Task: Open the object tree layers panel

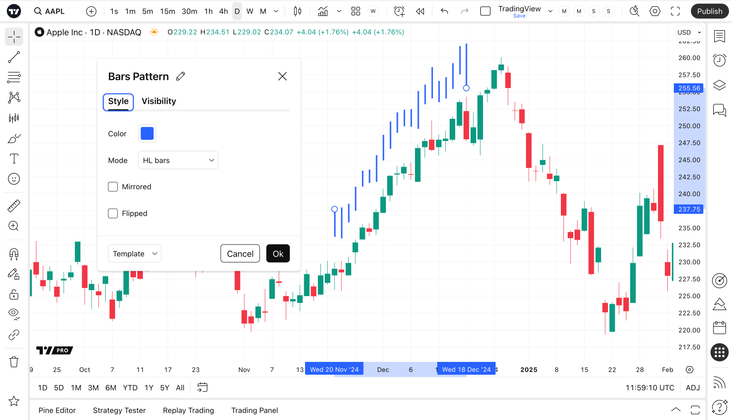Action: click(720, 85)
